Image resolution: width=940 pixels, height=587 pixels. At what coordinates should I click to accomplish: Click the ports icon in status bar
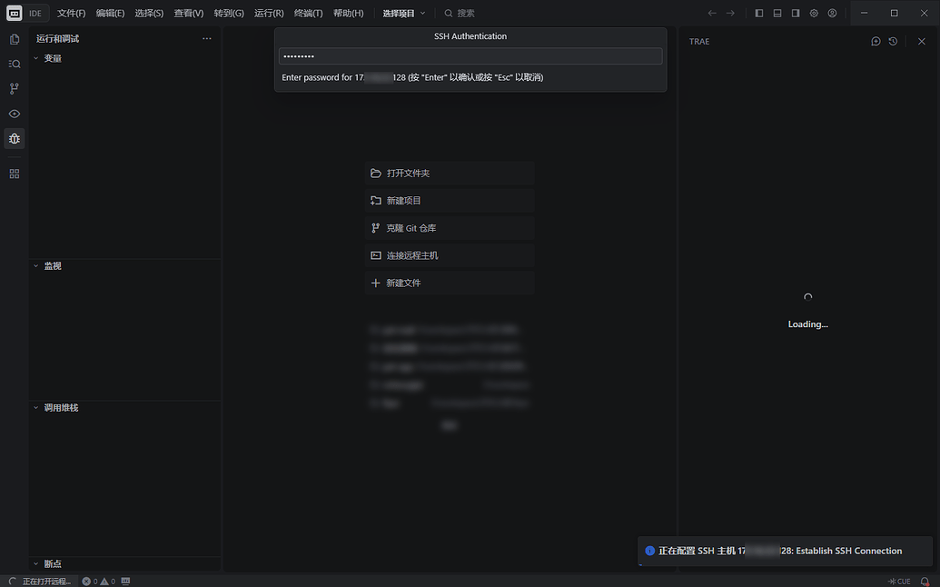point(125,581)
